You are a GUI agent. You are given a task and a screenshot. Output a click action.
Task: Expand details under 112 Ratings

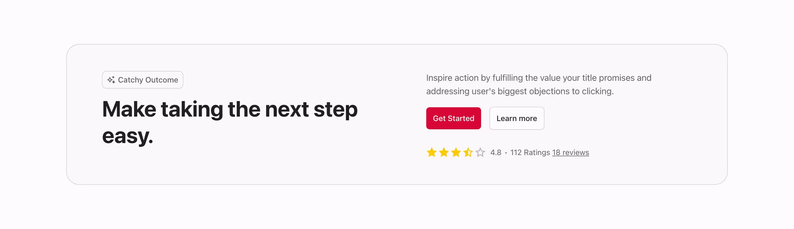tap(530, 152)
